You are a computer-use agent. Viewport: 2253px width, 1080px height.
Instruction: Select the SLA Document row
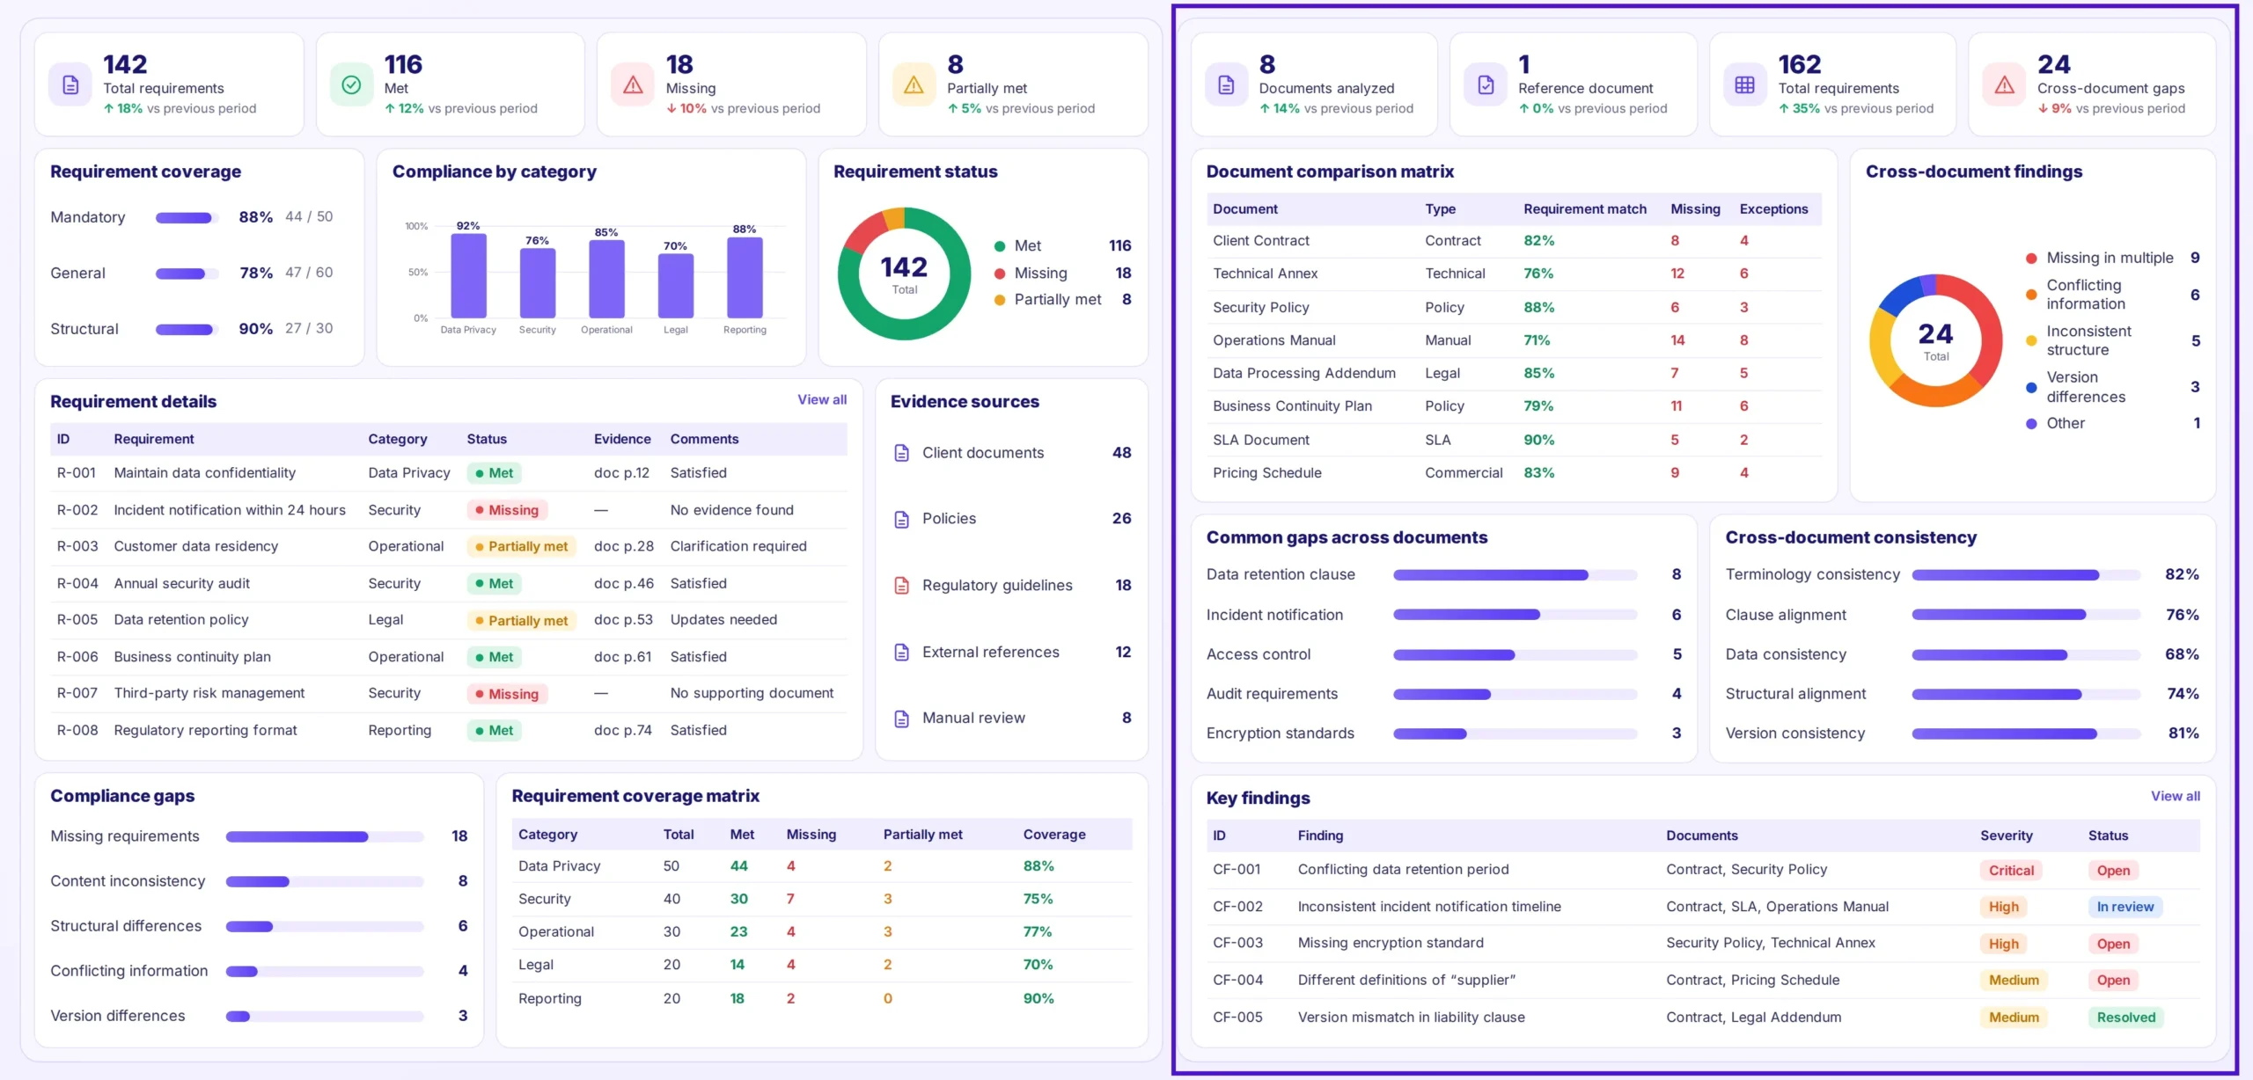[x=1514, y=440]
